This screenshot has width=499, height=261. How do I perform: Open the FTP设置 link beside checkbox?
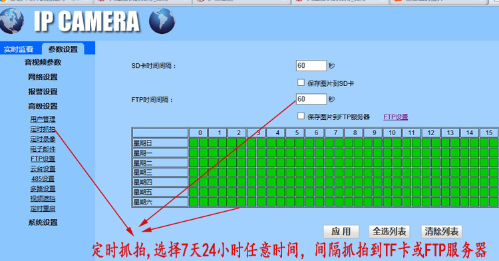(396, 117)
